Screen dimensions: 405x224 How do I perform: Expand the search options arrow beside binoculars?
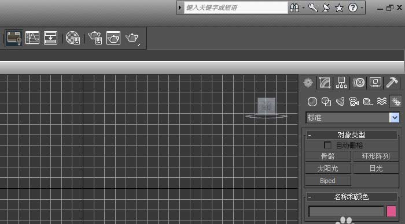pyautogui.click(x=303, y=8)
